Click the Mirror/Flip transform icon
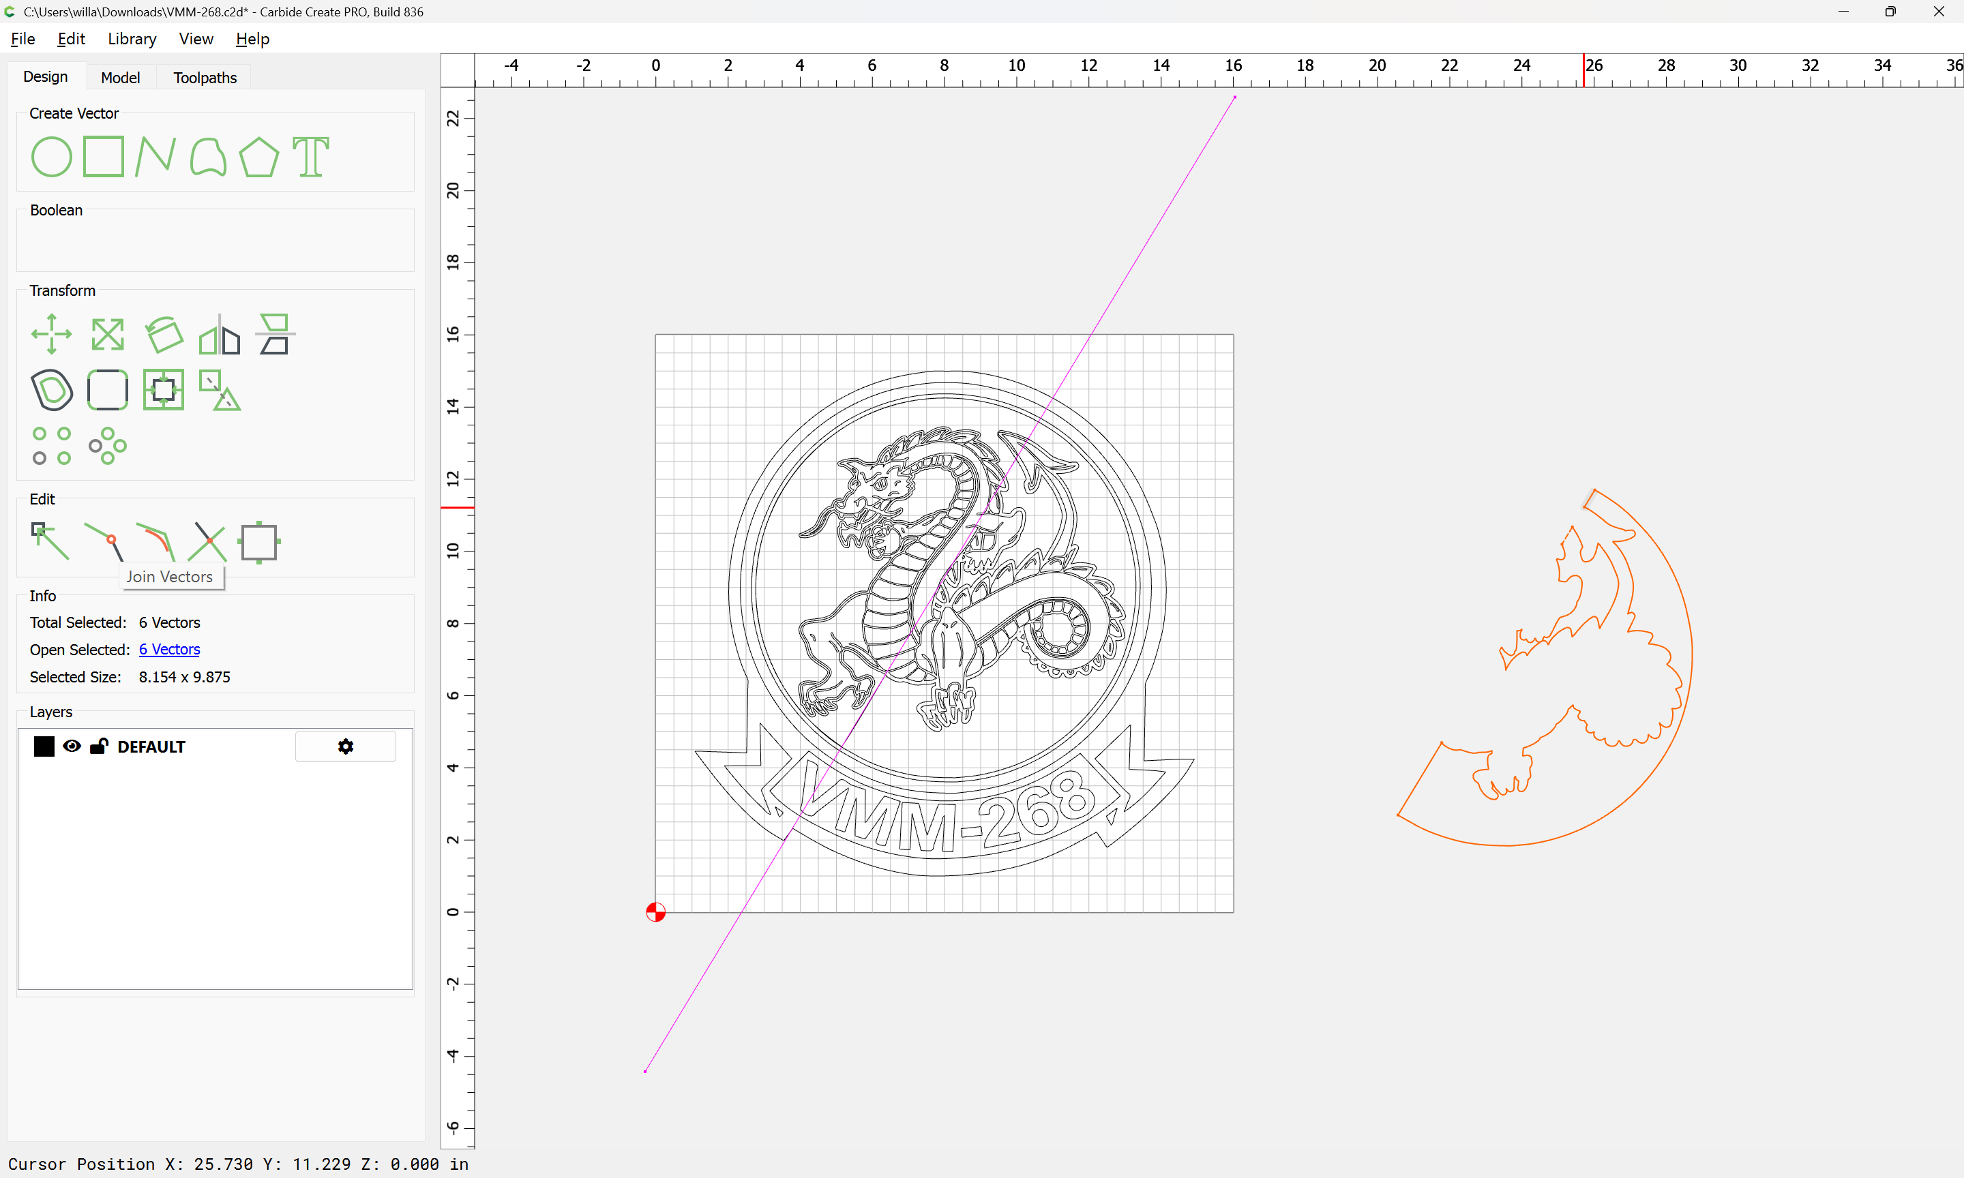 click(x=219, y=334)
